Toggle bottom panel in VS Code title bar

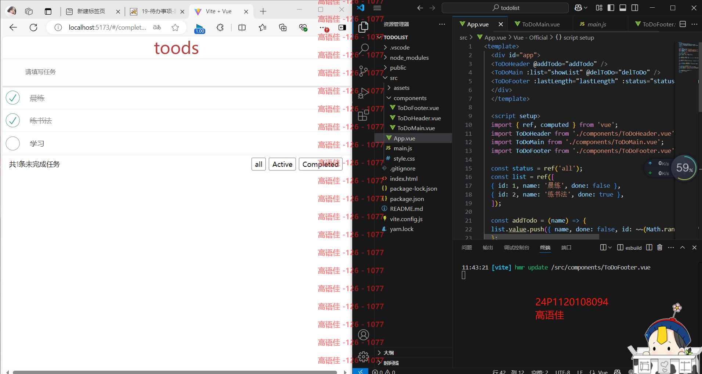(x=623, y=8)
